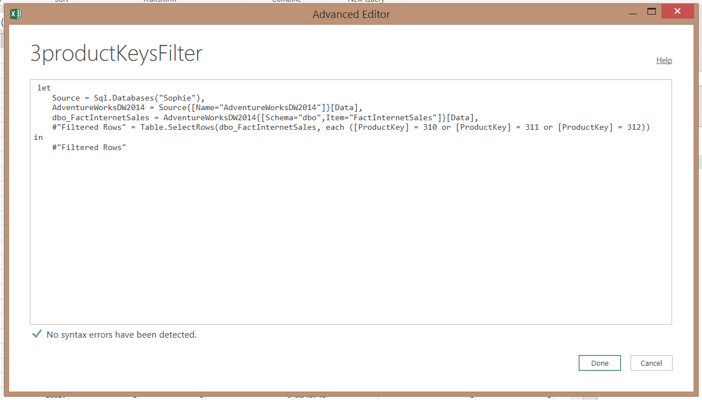The height and width of the screenshot is (400, 702).
Task: Click the final #"Filtered Rows" output line
Action: pos(89,147)
